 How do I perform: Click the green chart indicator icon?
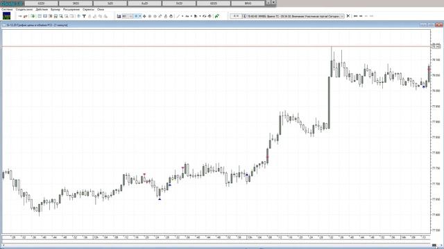click(217, 16)
